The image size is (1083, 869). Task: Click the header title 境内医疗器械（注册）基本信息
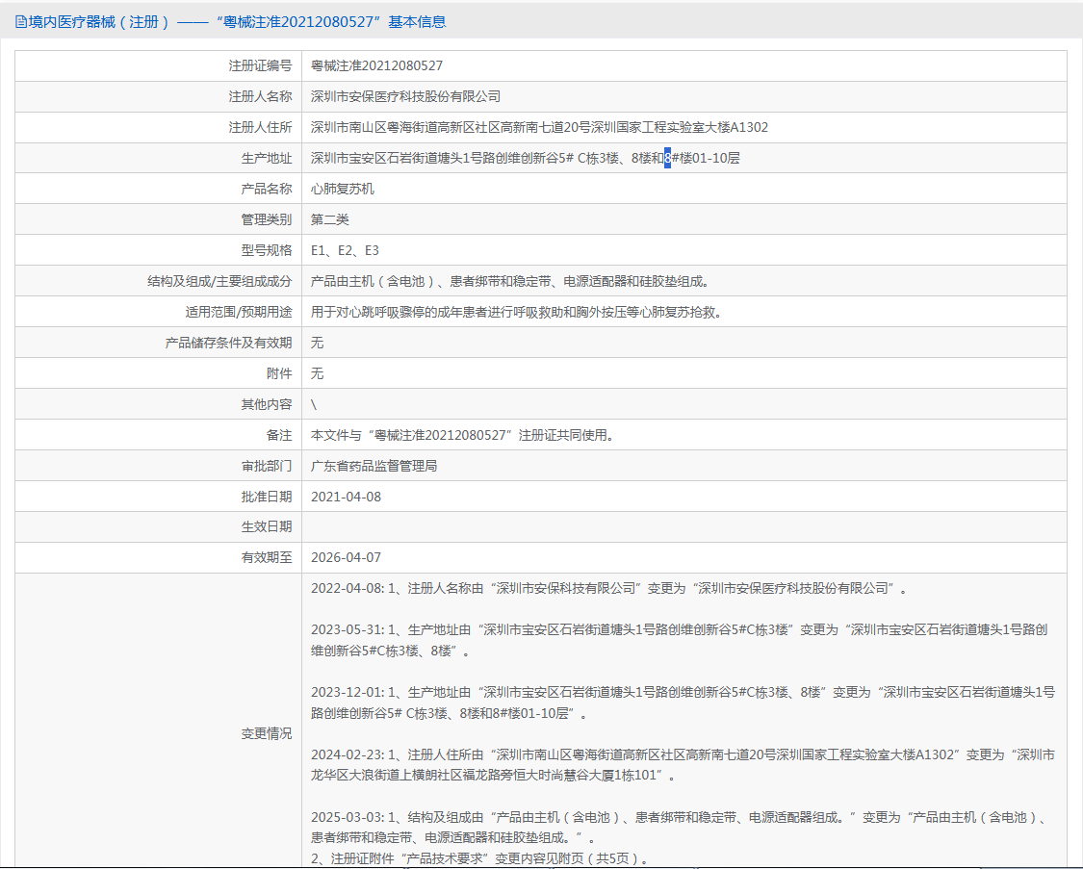(237, 22)
